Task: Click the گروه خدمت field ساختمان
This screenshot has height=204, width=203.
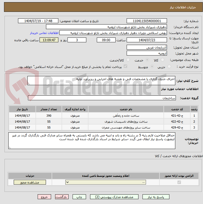Action: [x=102, y=98]
